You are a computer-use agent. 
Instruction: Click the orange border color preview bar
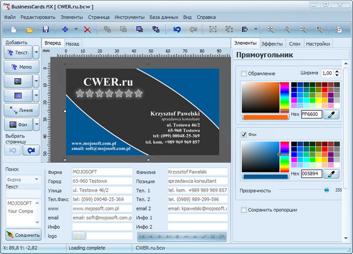pyautogui.click(x=265, y=117)
